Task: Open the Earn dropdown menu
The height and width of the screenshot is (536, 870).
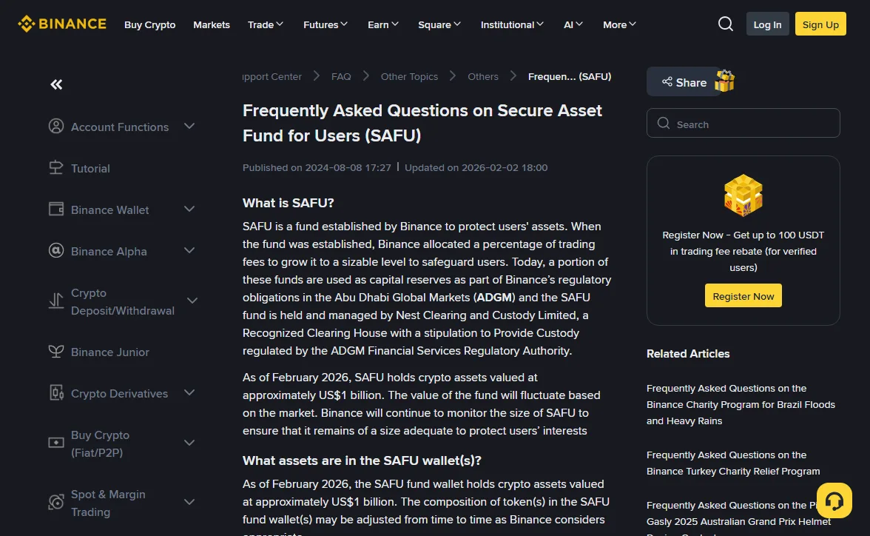Action: tap(383, 24)
